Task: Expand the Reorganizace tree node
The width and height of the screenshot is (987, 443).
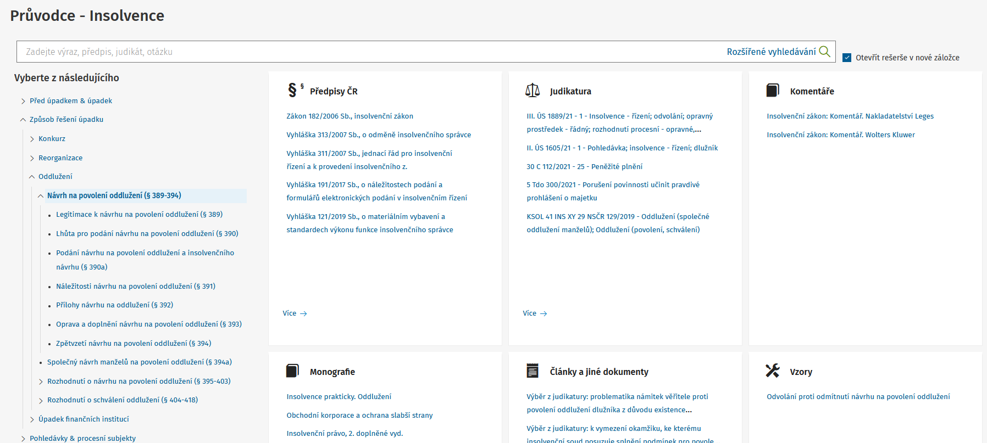Action: pos(32,158)
